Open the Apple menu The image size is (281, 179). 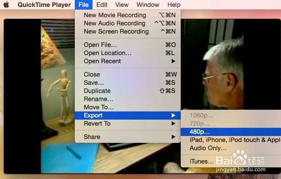(6, 5)
